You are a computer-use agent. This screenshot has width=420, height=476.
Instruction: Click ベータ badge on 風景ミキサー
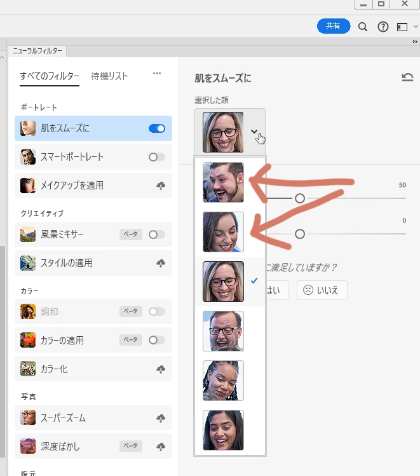click(131, 235)
